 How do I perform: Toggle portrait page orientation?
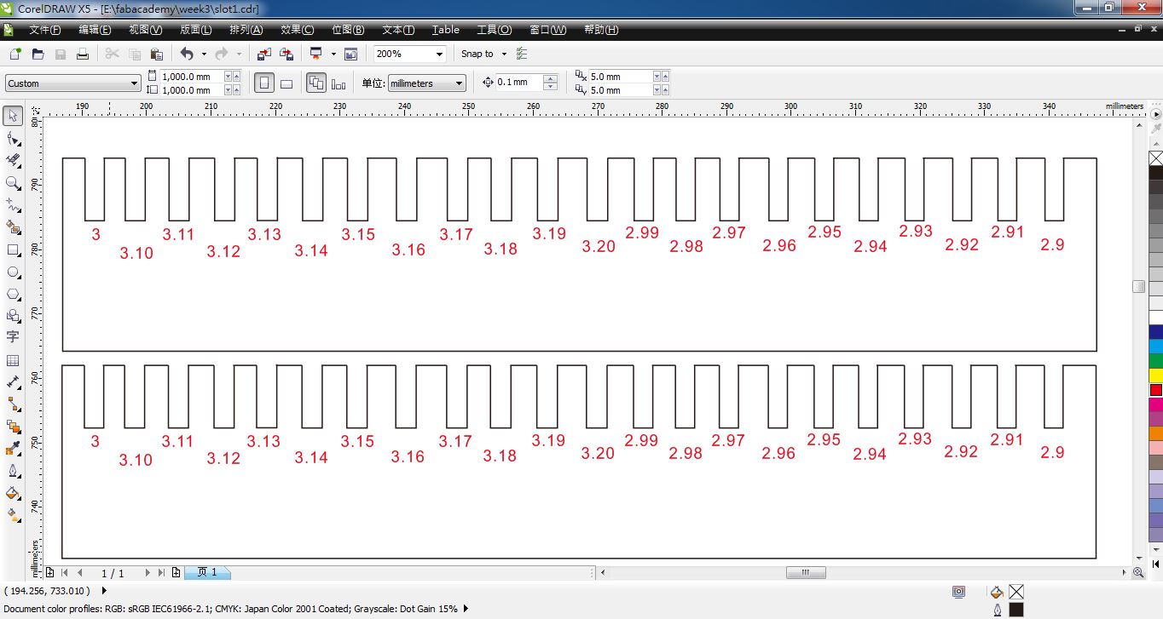tap(264, 83)
